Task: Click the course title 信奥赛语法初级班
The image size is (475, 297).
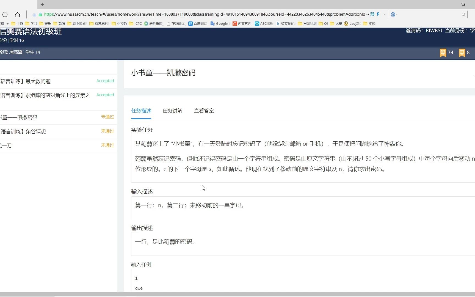Action: (x=31, y=31)
